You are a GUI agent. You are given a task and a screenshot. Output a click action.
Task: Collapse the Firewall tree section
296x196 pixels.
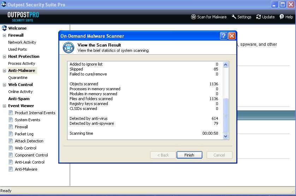tap(4, 36)
